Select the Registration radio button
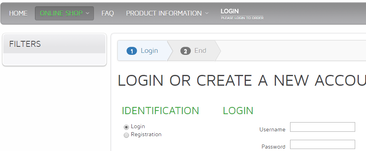 126,135
